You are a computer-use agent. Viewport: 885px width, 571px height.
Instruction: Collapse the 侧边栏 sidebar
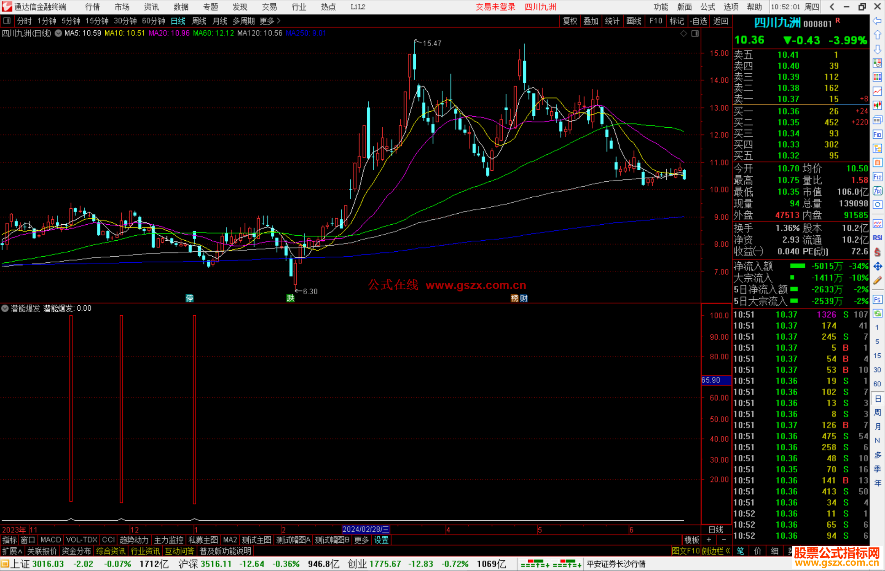point(716,551)
